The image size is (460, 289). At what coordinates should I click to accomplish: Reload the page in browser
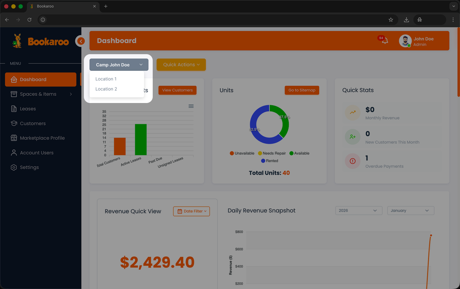pyautogui.click(x=29, y=20)
